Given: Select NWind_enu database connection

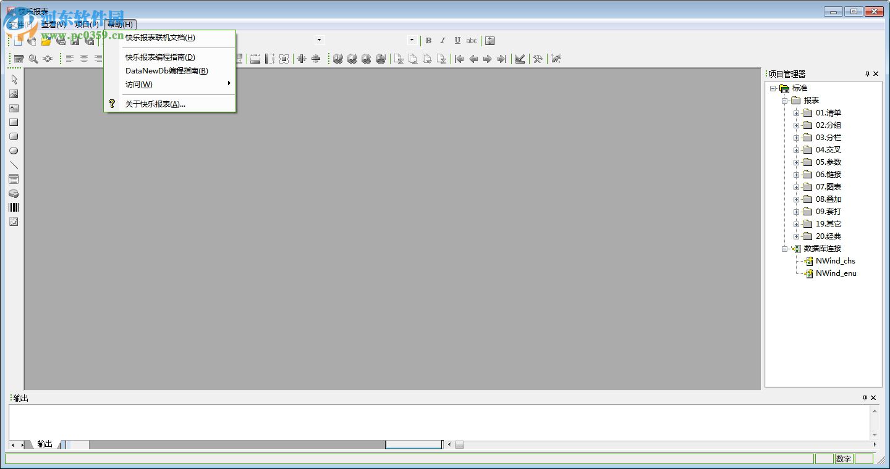Looking at the screenshot, I should coord(836,273).
